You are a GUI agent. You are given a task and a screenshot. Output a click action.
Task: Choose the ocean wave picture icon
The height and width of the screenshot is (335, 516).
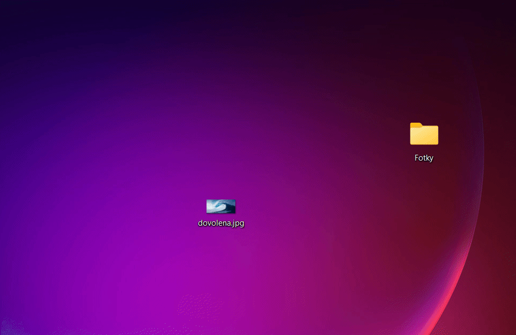221,206
